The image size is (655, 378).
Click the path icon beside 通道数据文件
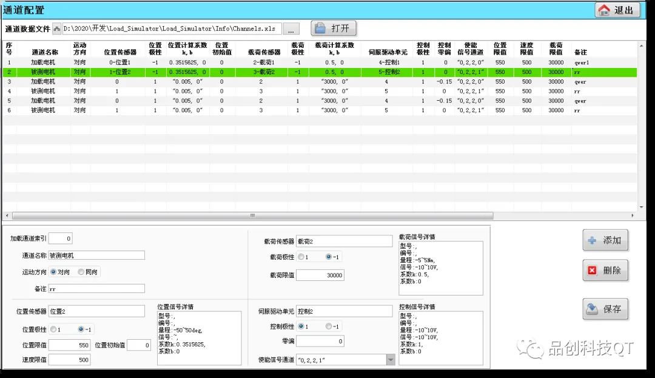[x=57, y=29]
